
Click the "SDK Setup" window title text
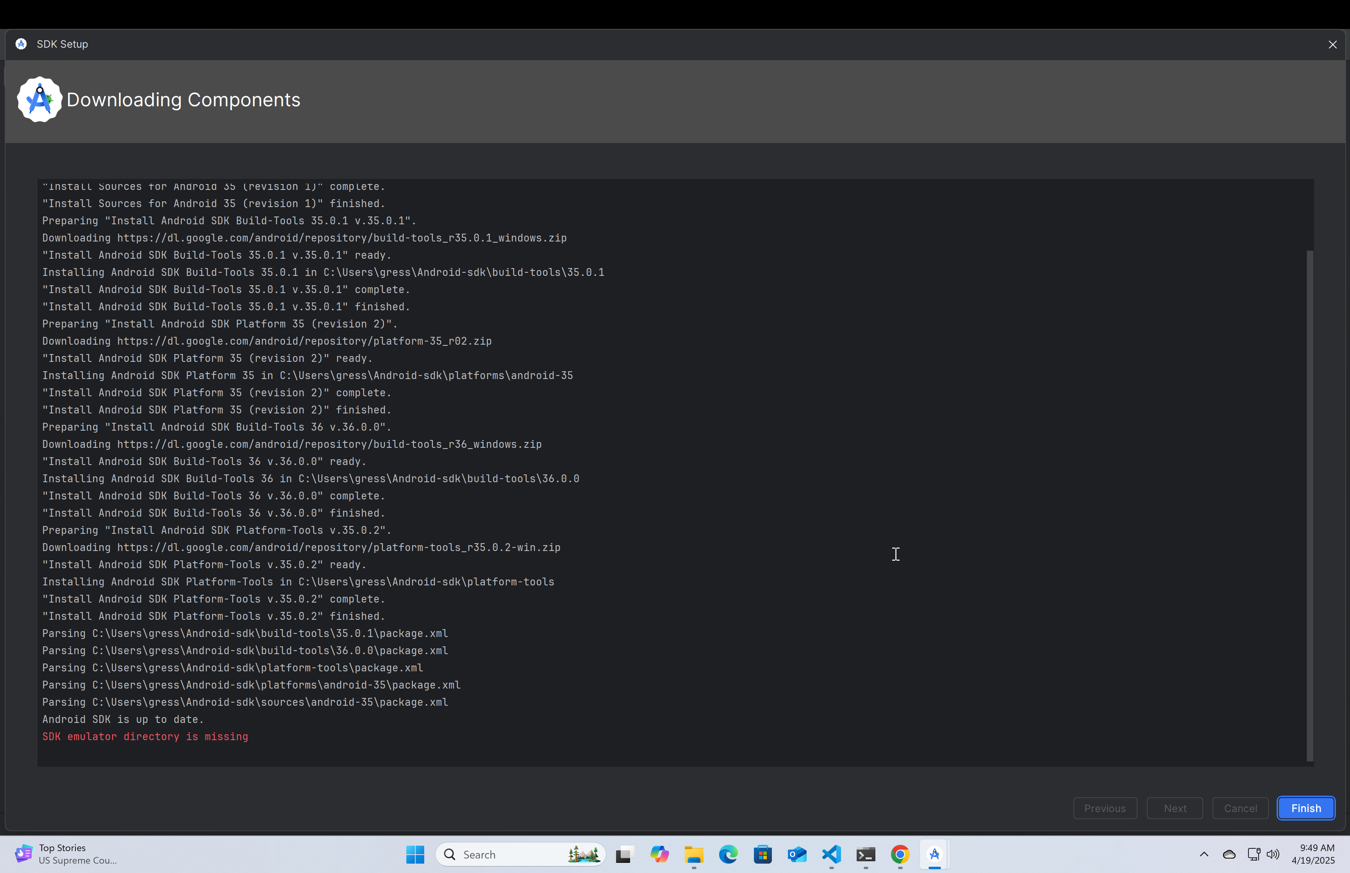coord(62,44)
